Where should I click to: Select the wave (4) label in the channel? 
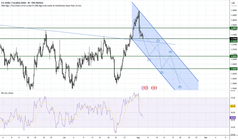(x=170, y=52)
